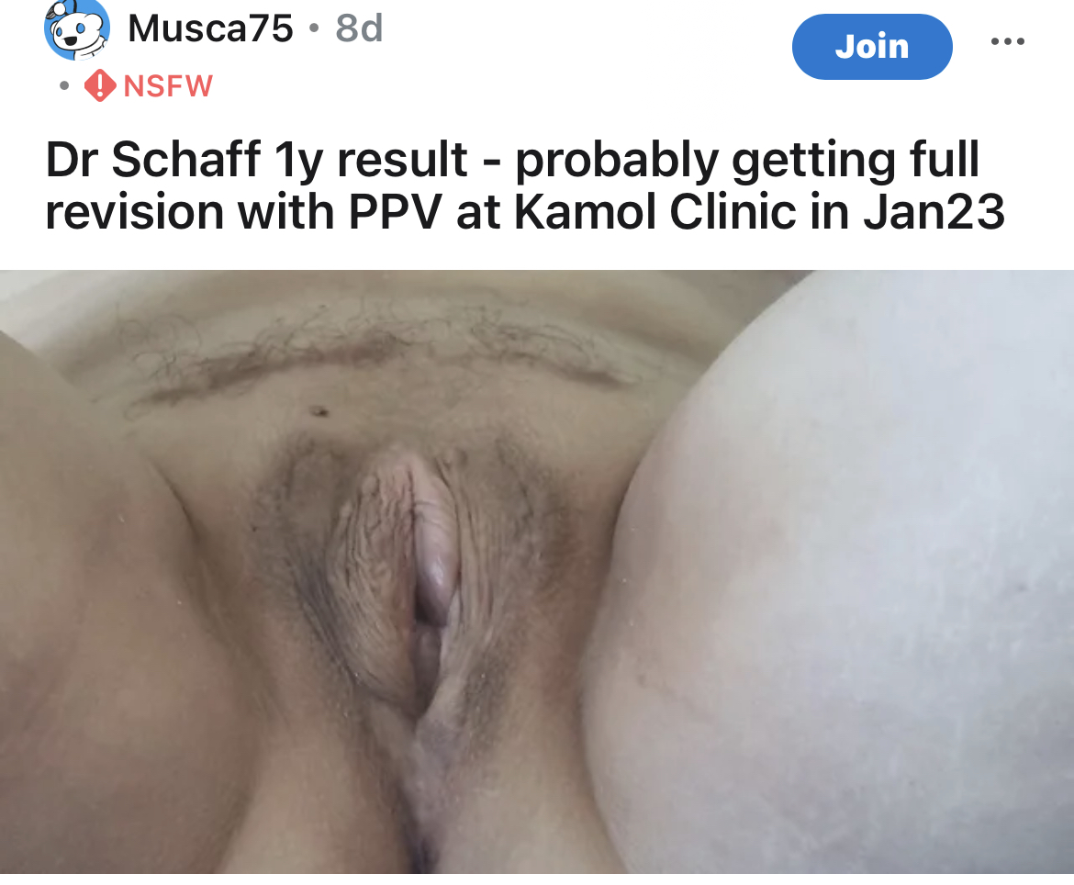Click the NSFW warning tag

point(149,85)
